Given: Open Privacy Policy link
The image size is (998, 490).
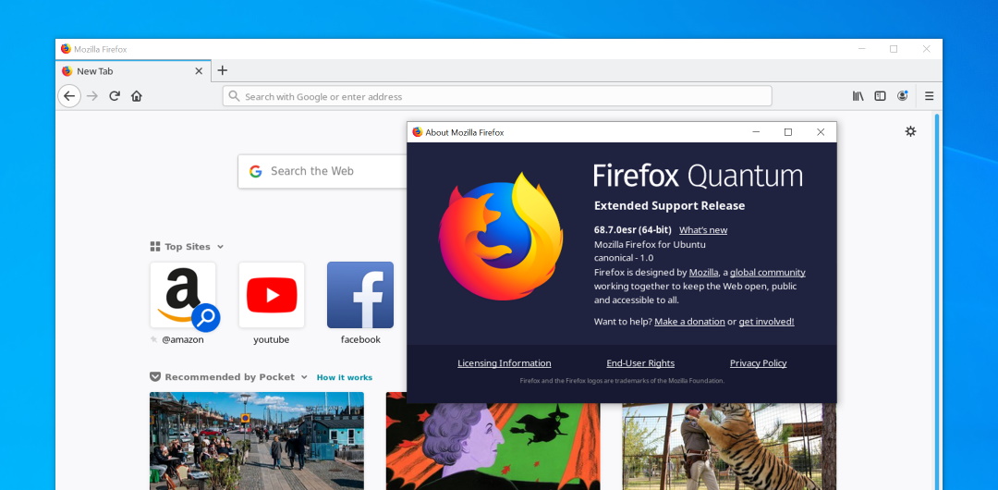Looking at the screenshot, I should [x=758, y=363].
